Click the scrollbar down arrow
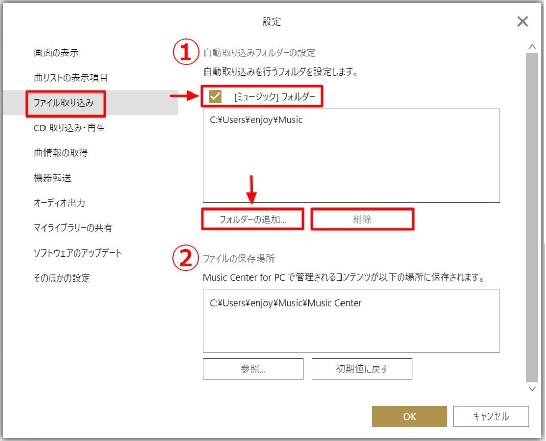Viewport: 546px width, 441px height. [x=532, y=389]
